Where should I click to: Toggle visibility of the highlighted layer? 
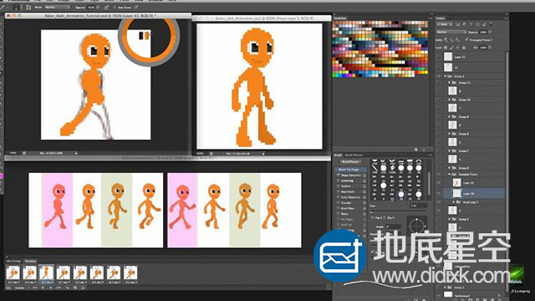click(439, 193)
